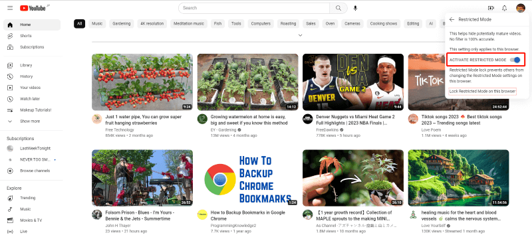The height and width of the screenshot is (239, 532).
Task: Play the MAPLE sprouts video thumbnail
Action: click(353, 178)
